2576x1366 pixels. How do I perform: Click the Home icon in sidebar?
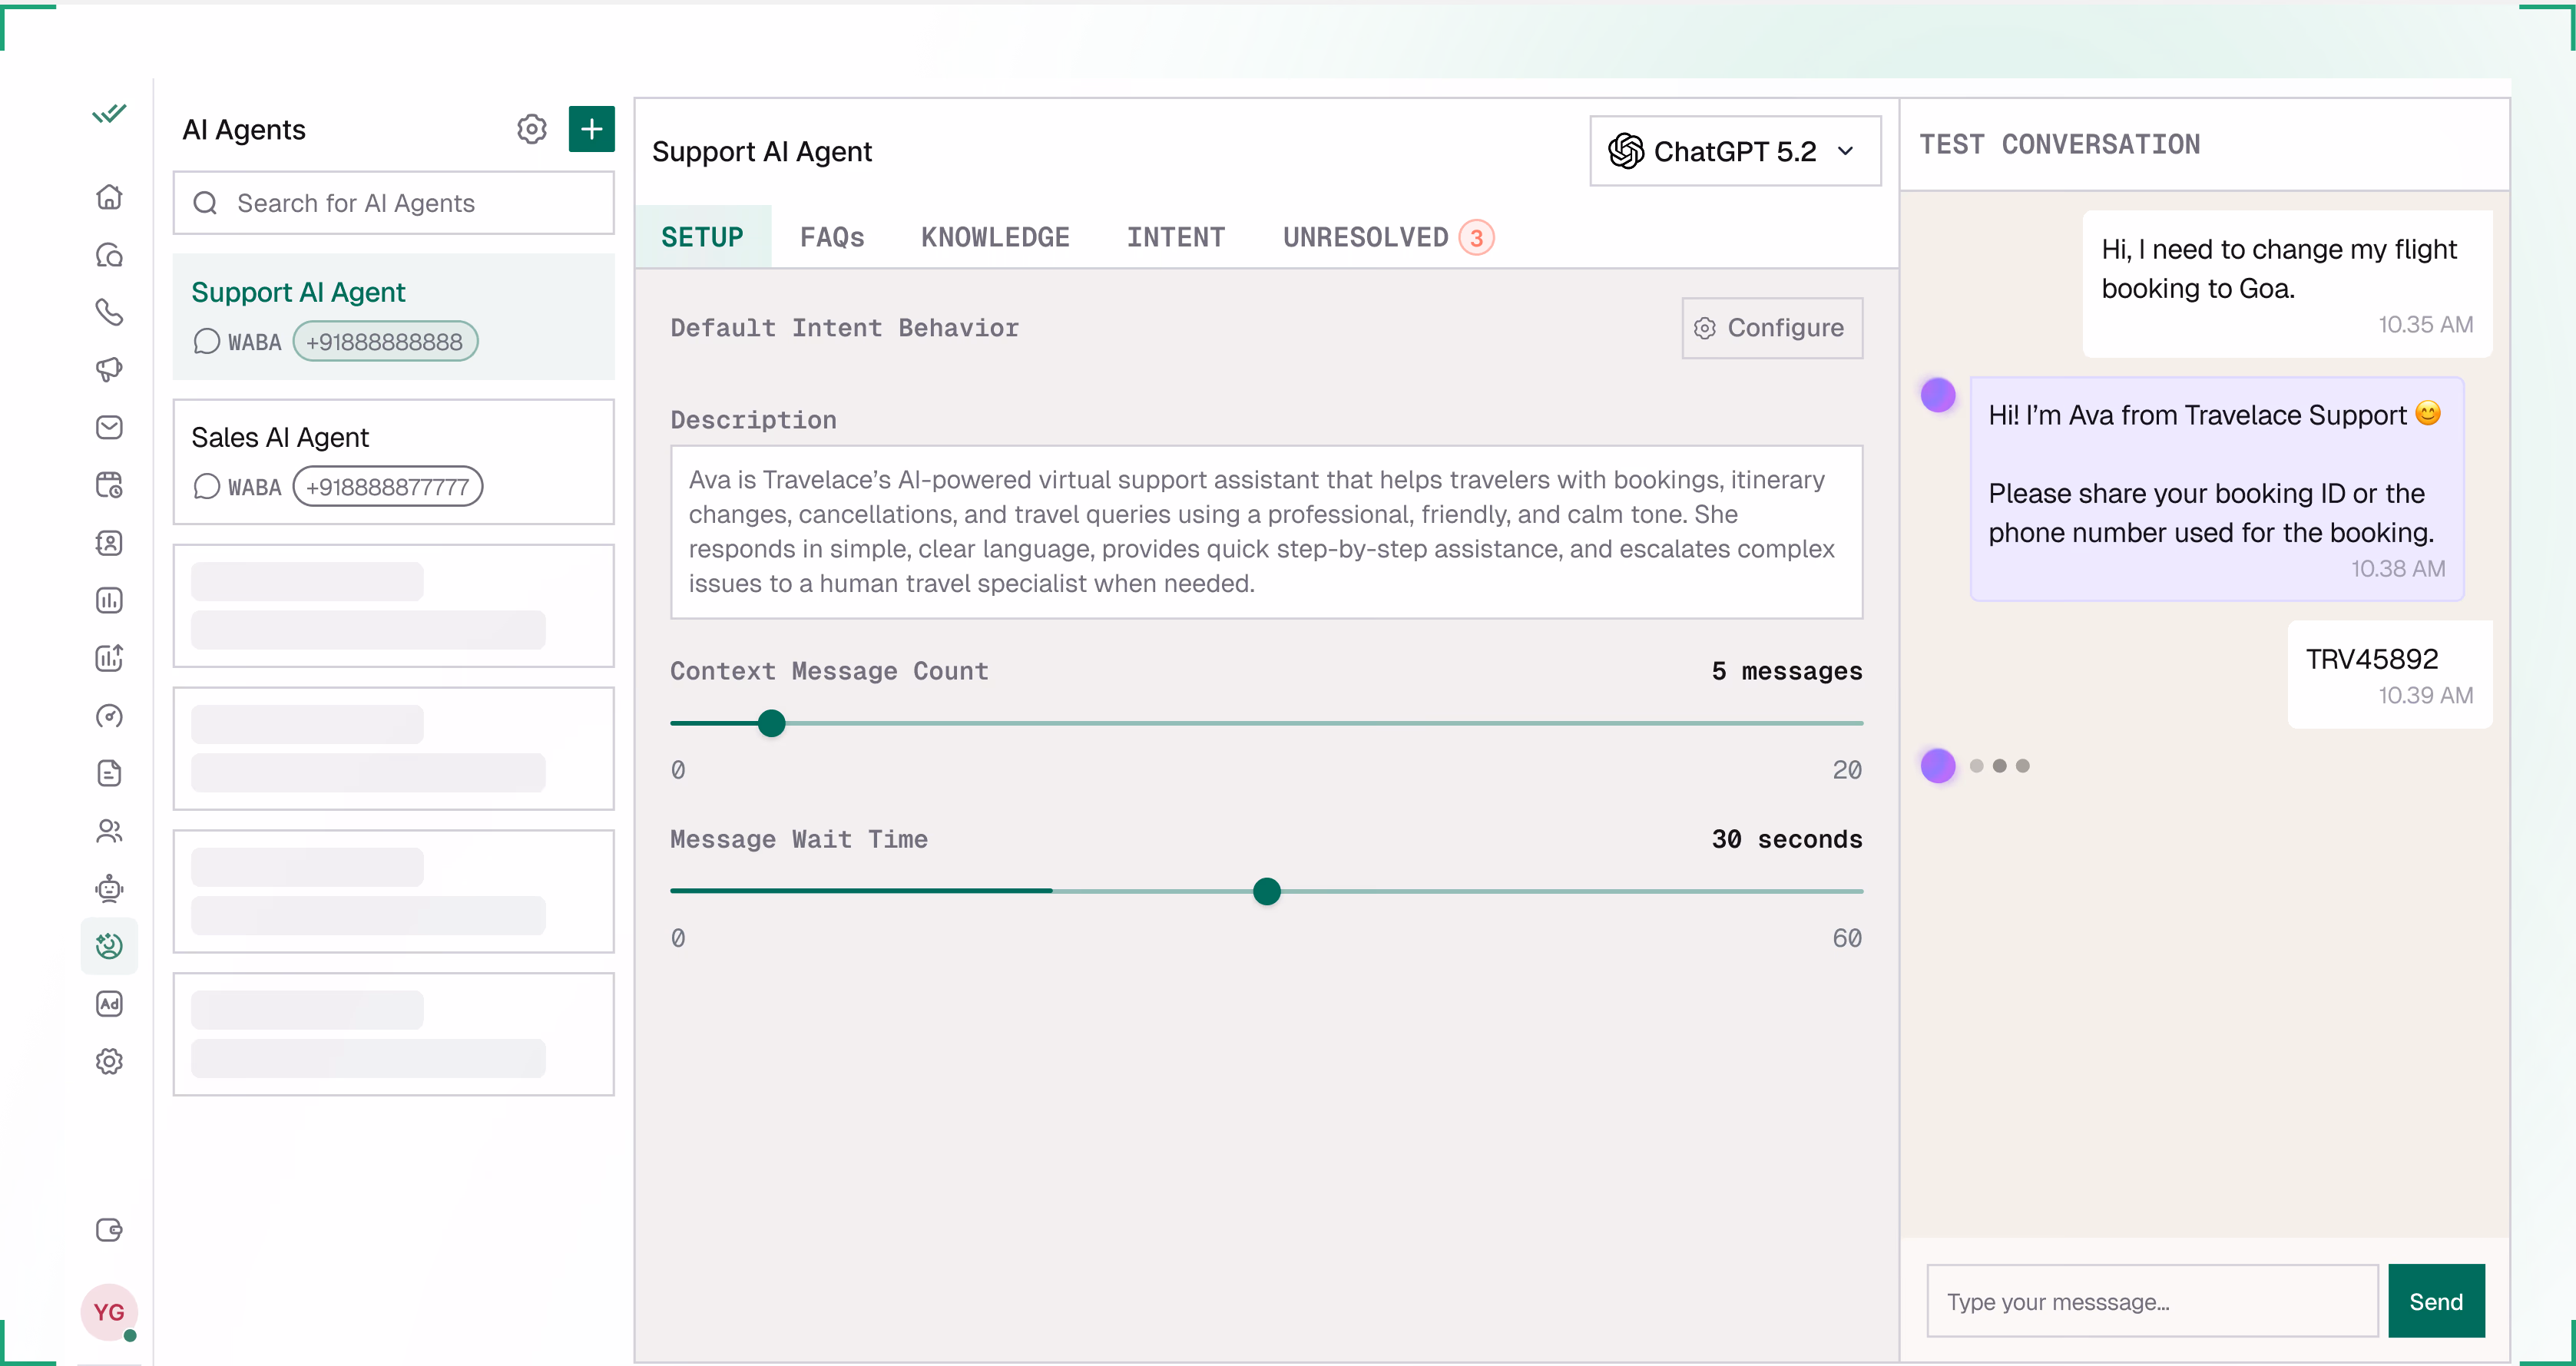(x=109, y=197)
